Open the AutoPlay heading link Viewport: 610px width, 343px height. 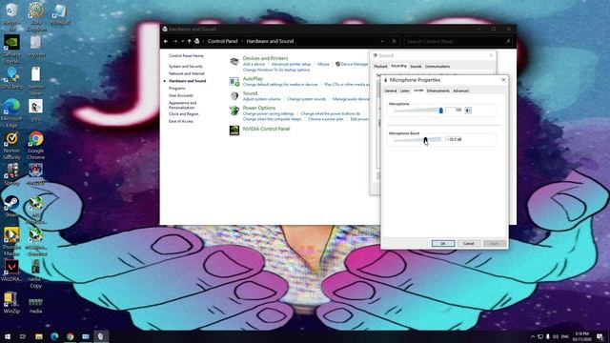click(253, 78)
